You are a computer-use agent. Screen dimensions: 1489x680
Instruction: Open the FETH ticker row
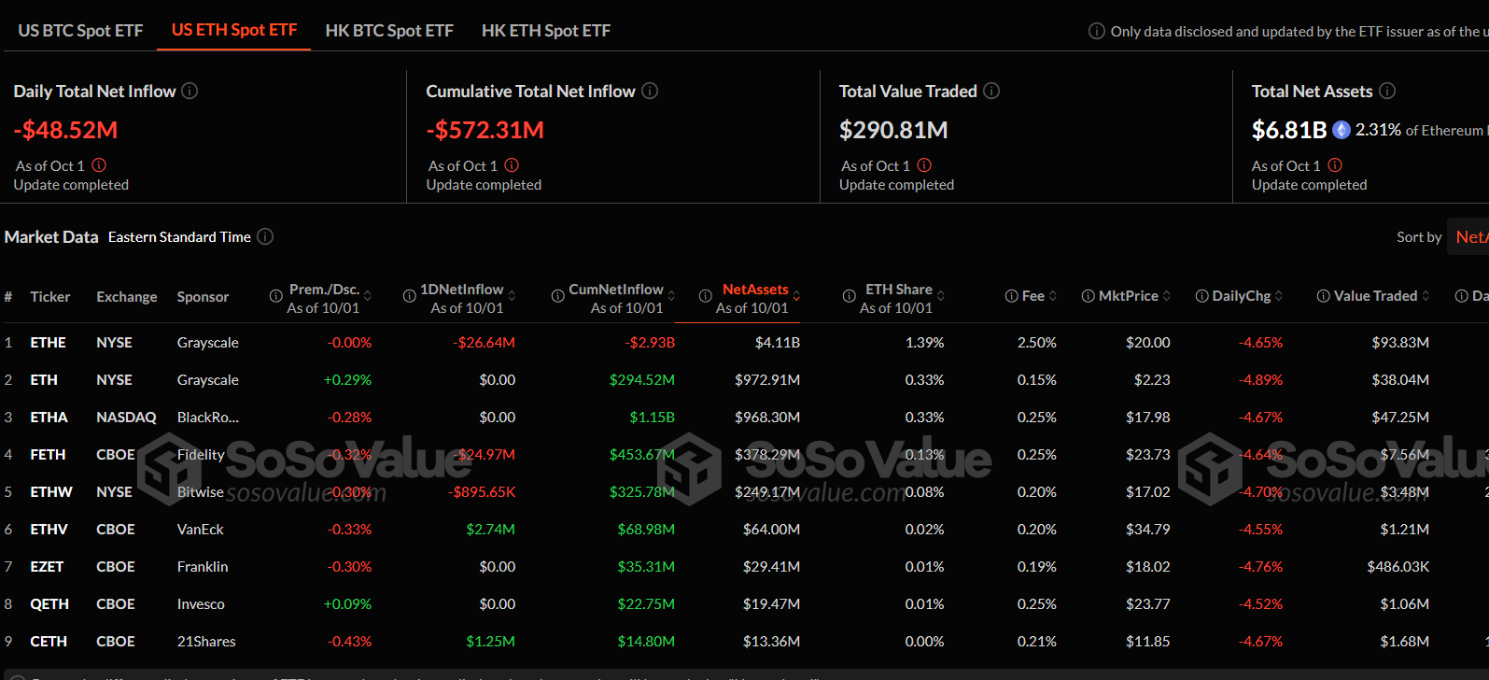click(x=744, y=455)
